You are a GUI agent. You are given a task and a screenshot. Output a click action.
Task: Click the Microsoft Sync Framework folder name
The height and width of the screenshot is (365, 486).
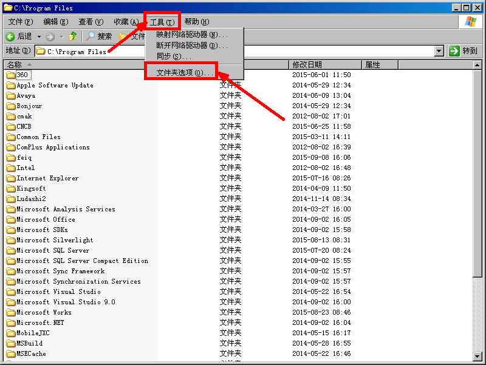click(x=61, y=271)
